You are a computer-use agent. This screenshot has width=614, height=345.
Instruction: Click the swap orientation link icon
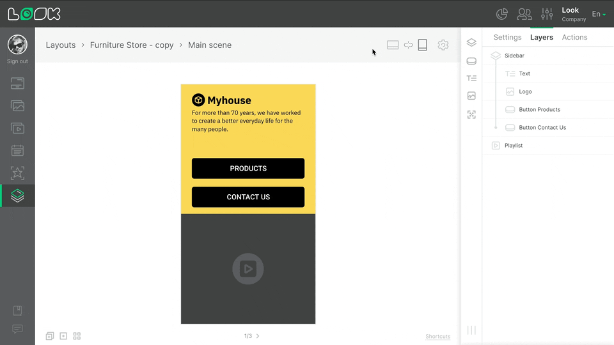click(408, 45)
